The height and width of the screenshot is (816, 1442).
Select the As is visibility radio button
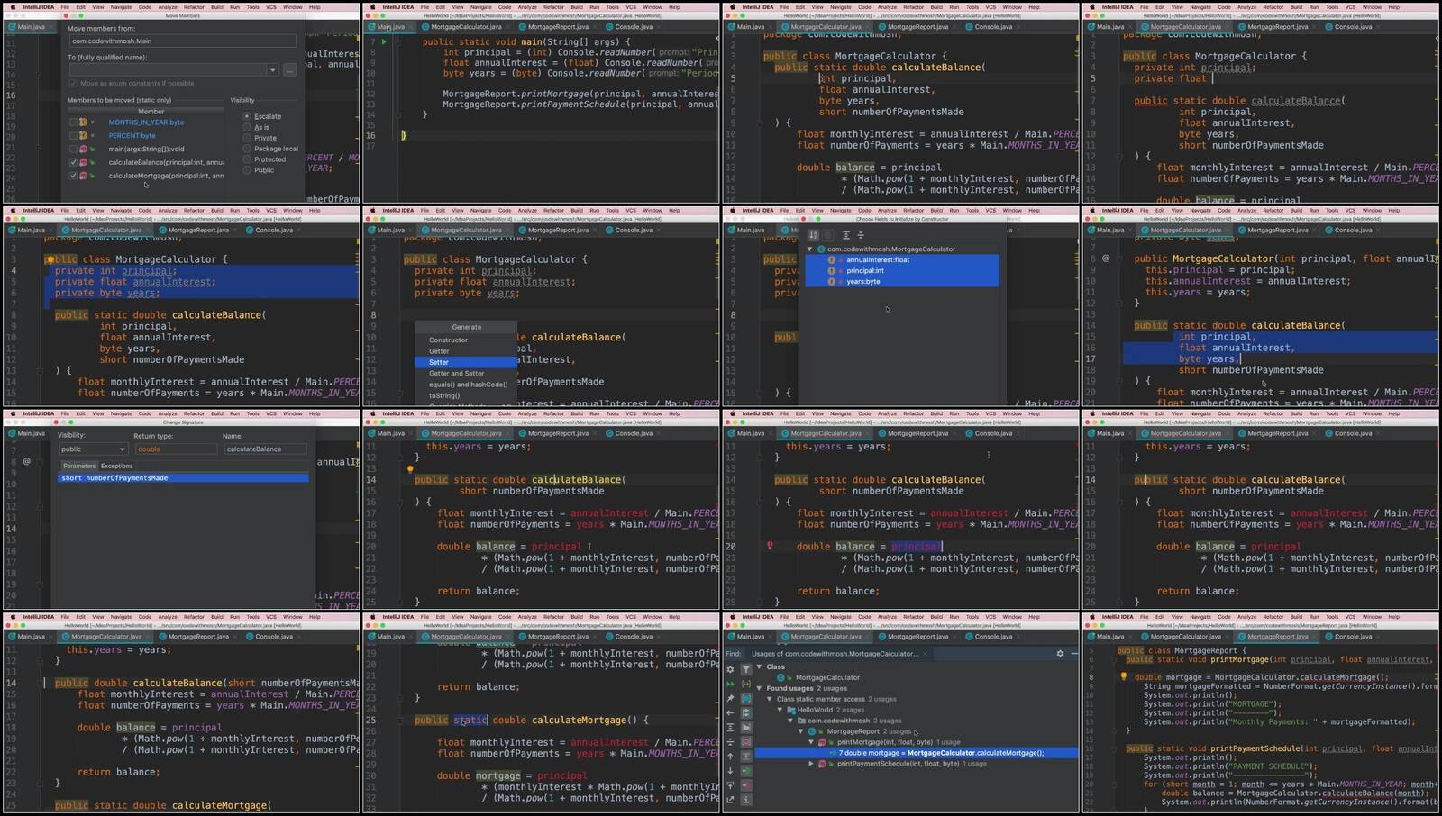click(x=247, y=127)
